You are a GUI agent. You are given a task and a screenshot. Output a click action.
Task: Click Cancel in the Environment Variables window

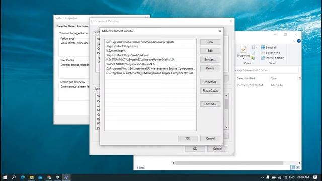[x=217, y=149]
